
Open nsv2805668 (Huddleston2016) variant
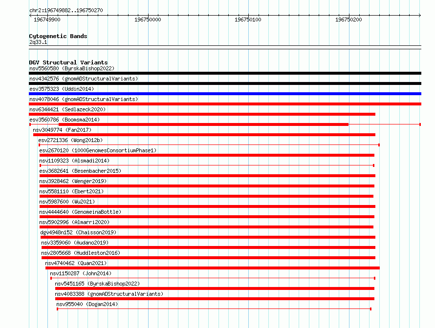(x=81, y=253)
